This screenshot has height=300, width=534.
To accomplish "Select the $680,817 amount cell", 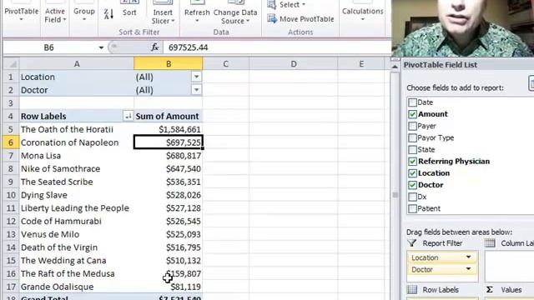I will (x=169, y=156).
